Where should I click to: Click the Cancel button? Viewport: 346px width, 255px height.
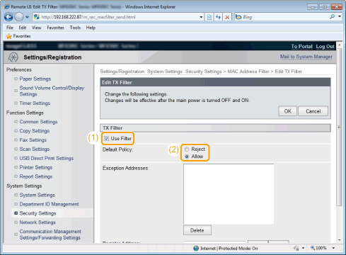tap(313, 111)
